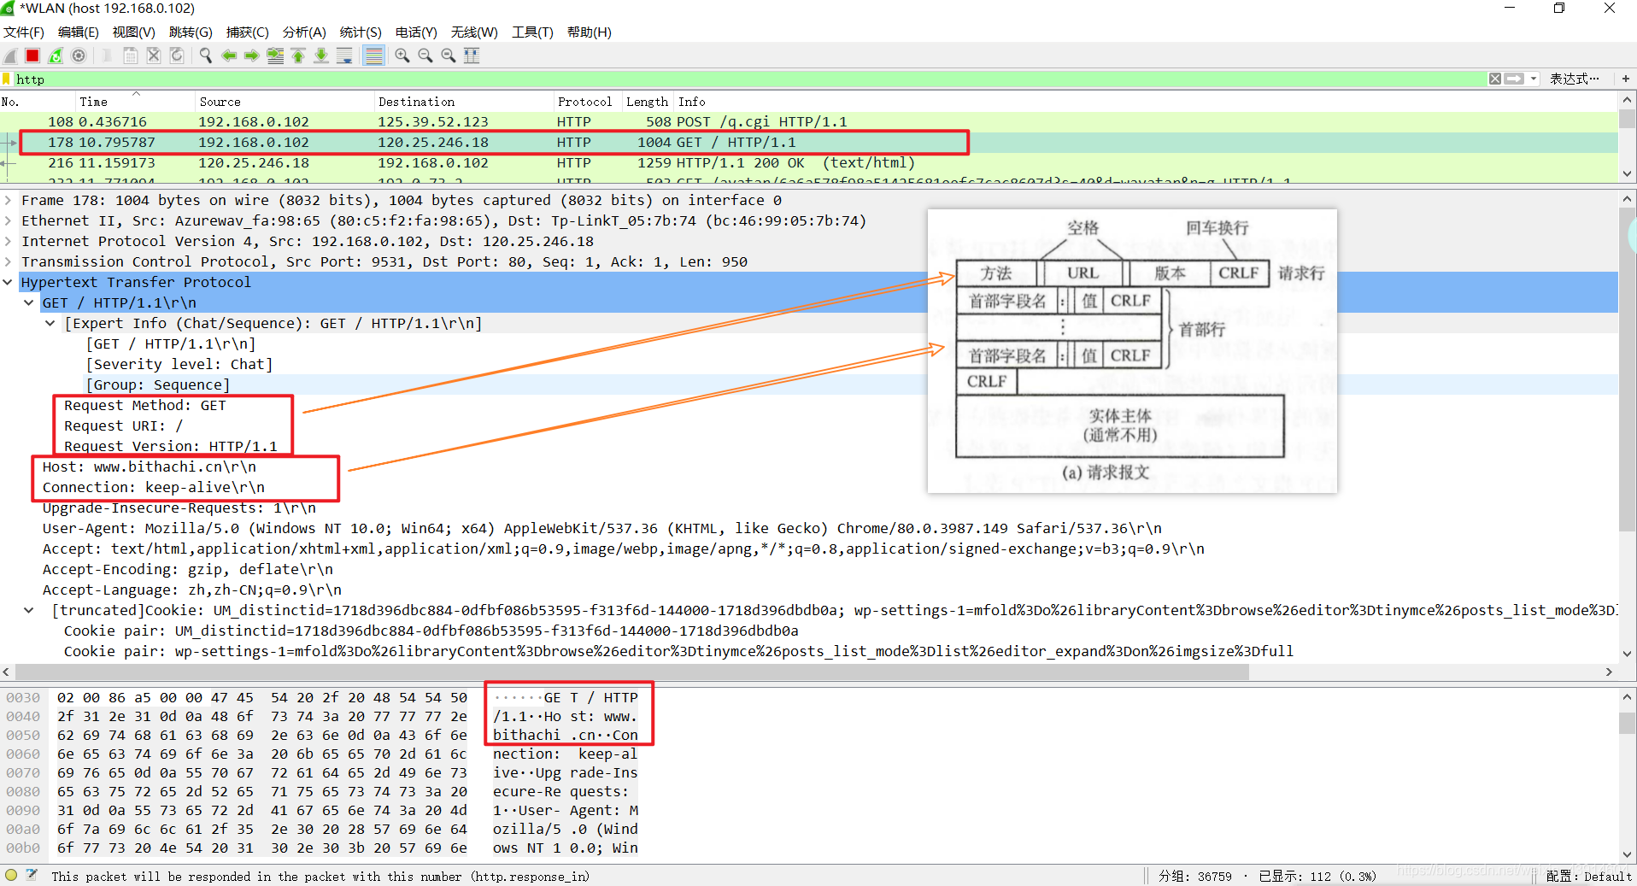Click the filter bookmark icon
Screen dimensions: 1637x886
coord(7,79)
